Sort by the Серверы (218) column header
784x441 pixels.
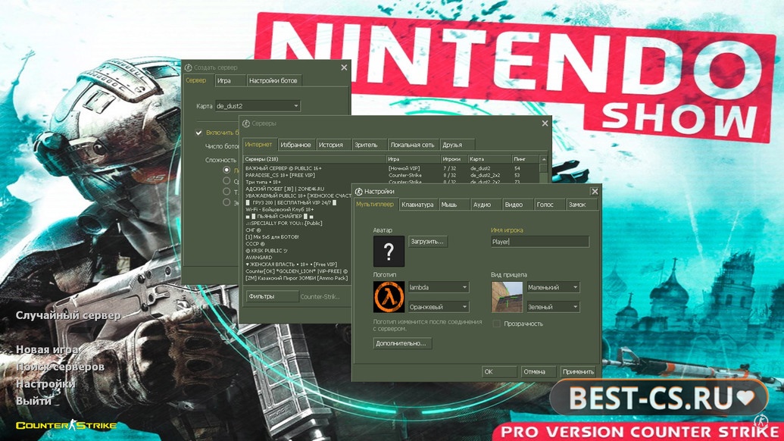[x=314, y=159]
